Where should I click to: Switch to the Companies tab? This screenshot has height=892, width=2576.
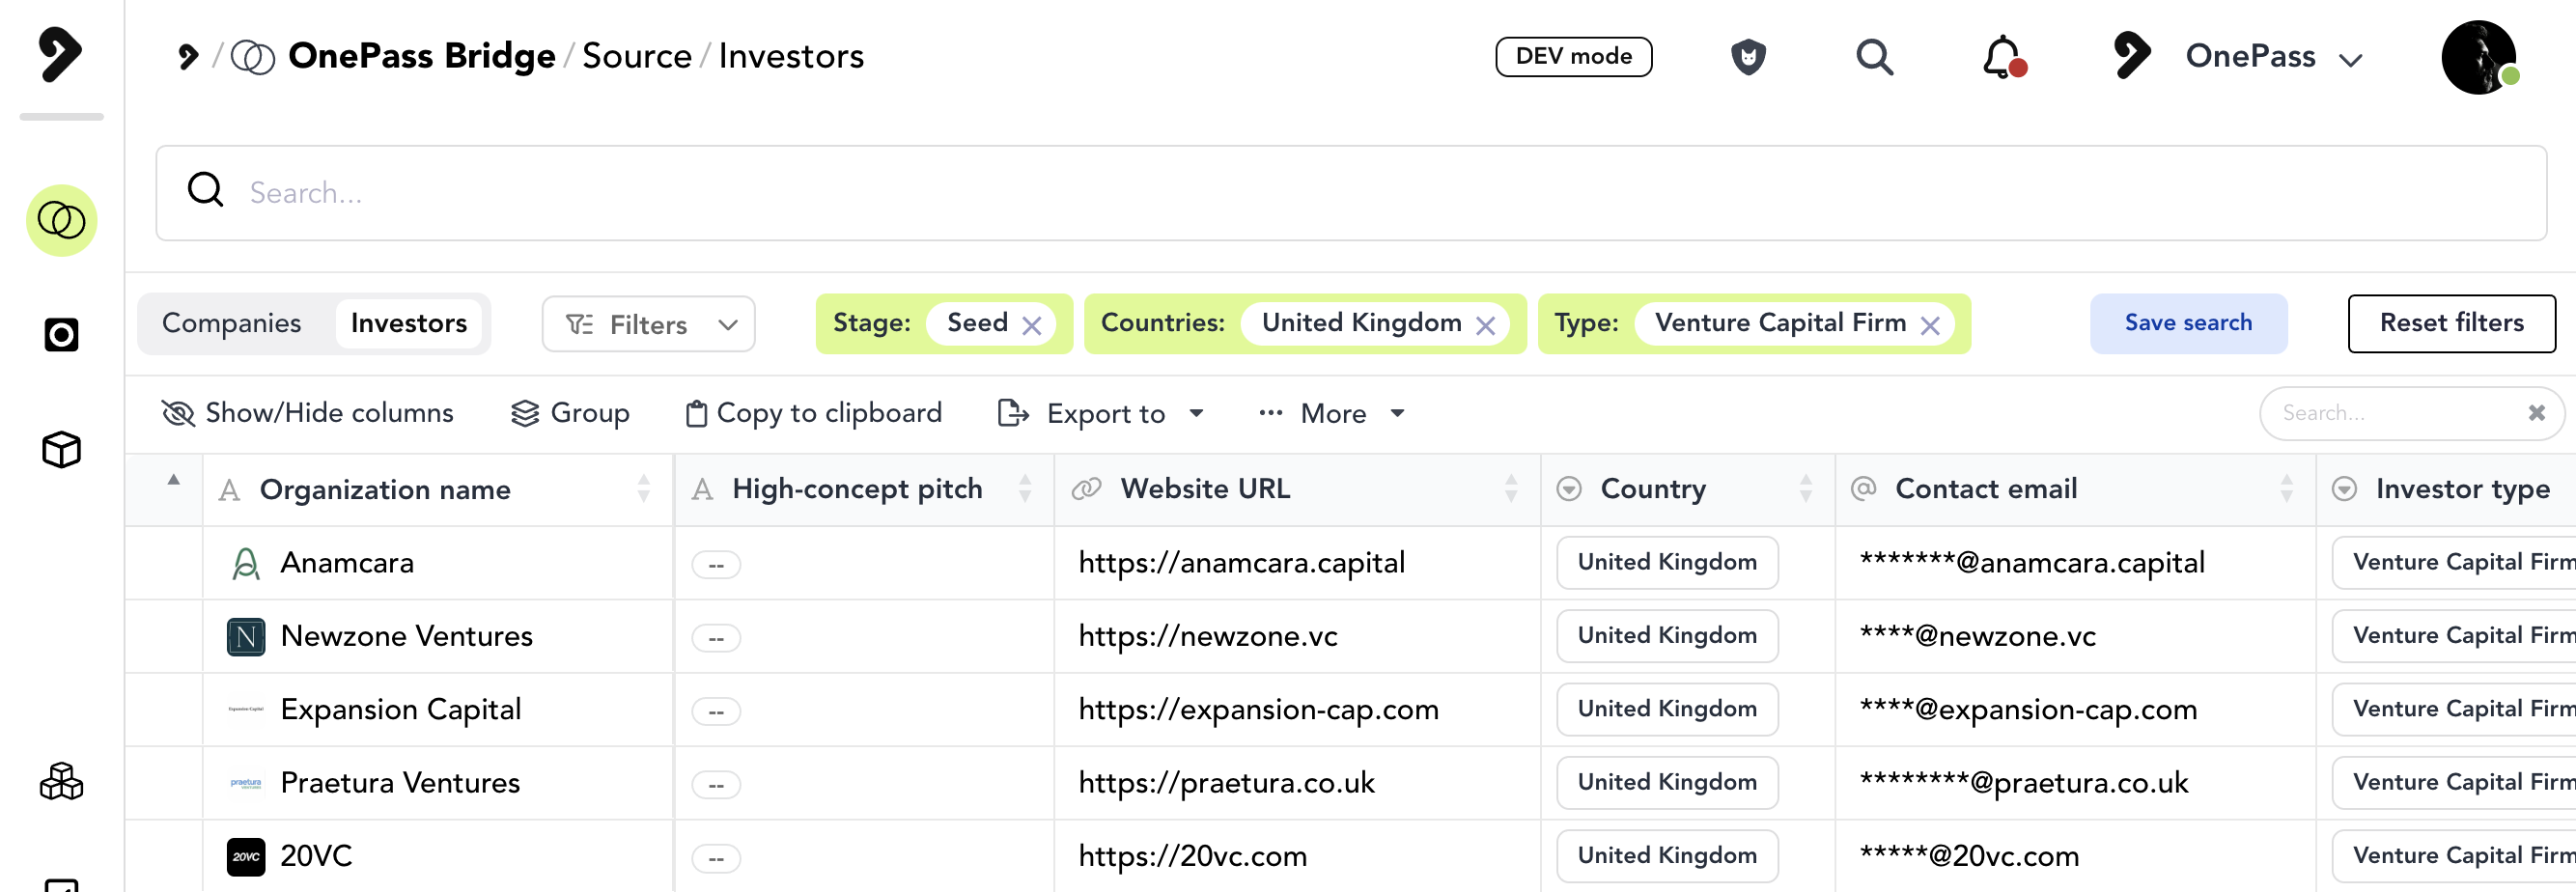click(x=231, y=323)
